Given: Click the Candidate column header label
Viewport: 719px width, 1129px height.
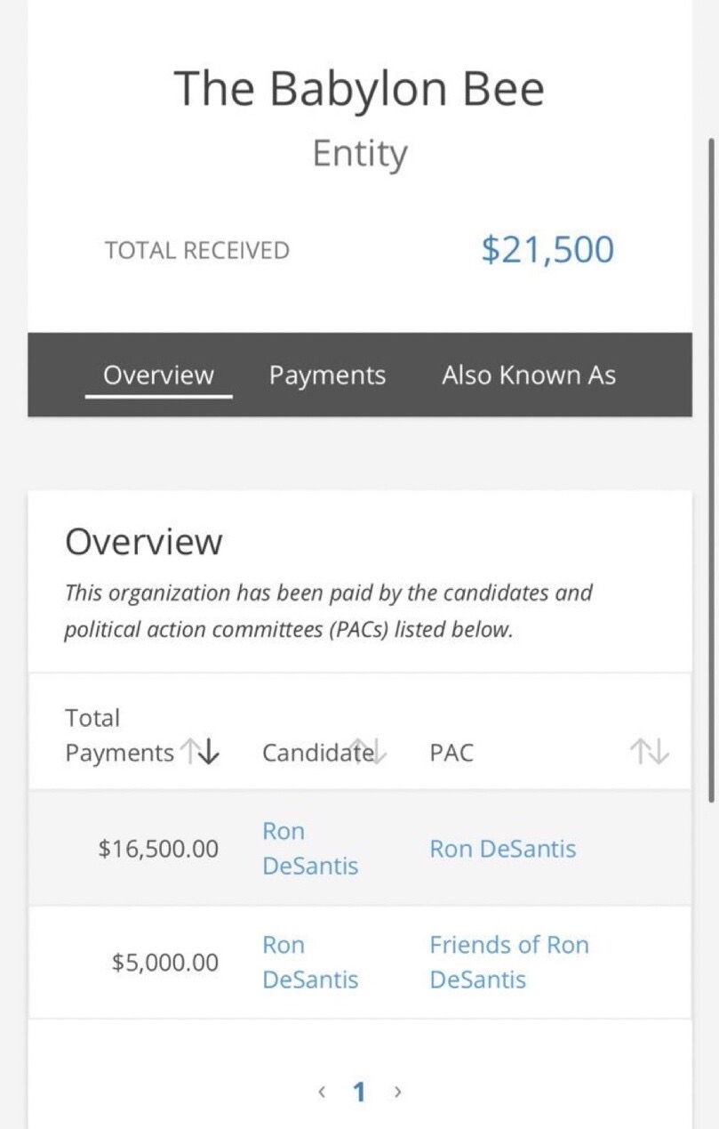Looking at the screenshot, I should point(318,753).
